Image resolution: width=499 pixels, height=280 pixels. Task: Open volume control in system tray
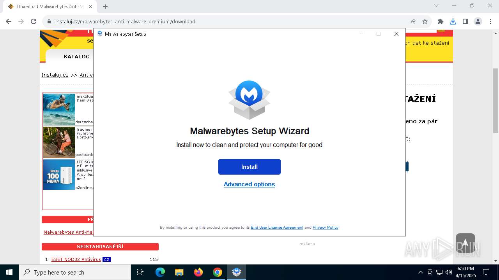click(448, 272)
